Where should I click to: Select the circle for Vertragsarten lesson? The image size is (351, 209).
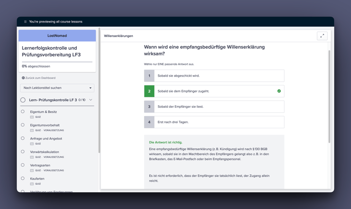(22, 165)
